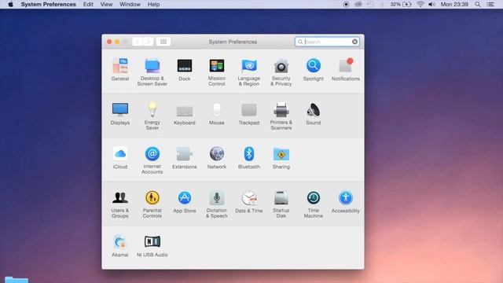Click the clock showing Mon 23:39
This screenshot has height=283, width=503.
coord(454,4)
